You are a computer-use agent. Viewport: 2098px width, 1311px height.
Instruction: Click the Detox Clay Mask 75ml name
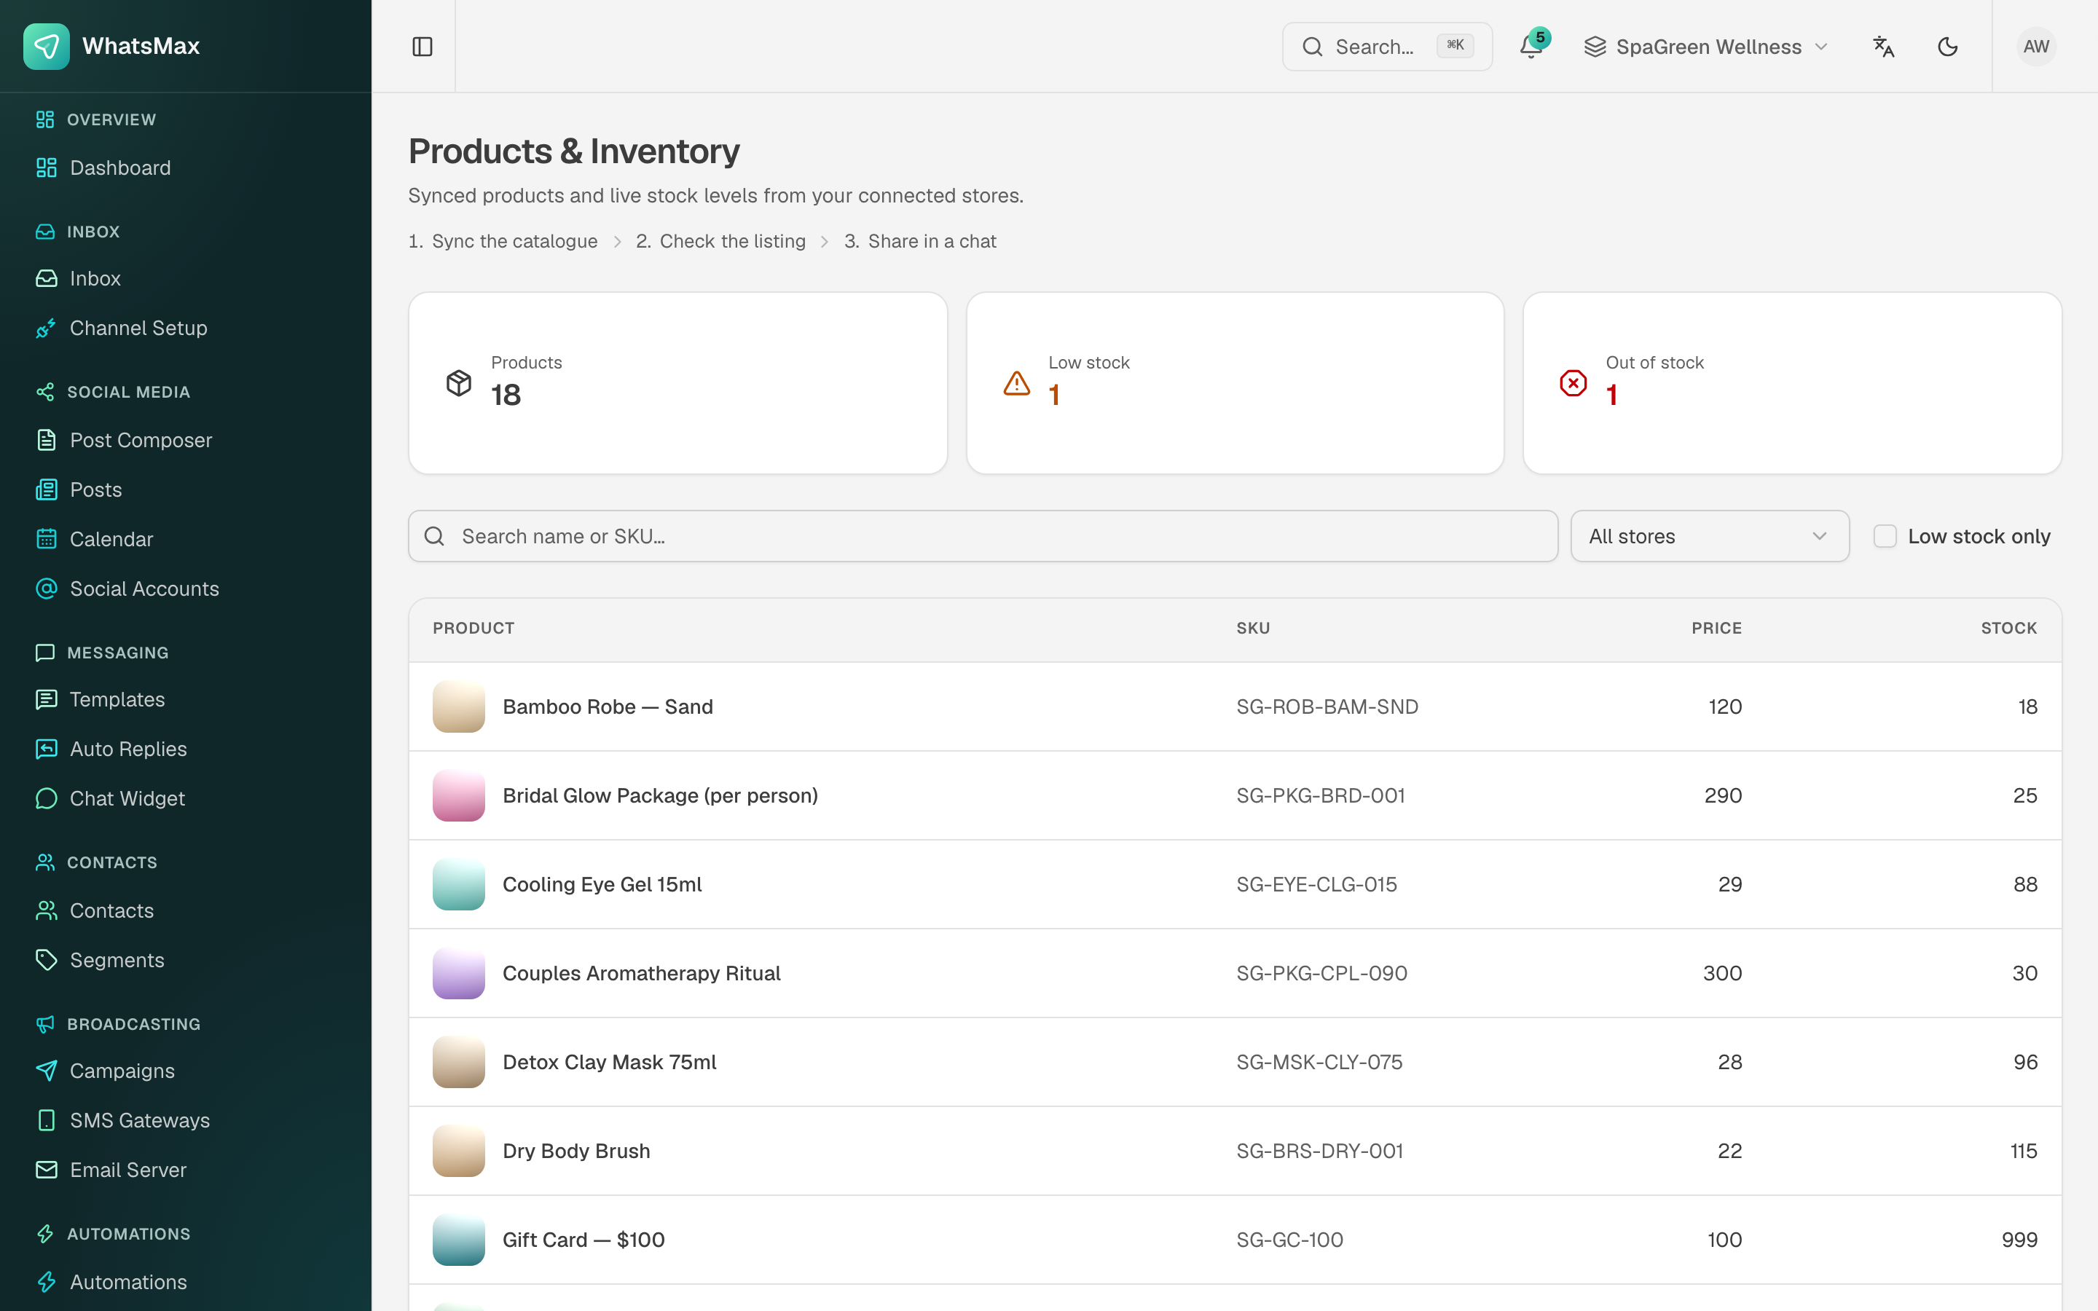pyautogui.click(x=610, y=1062)
